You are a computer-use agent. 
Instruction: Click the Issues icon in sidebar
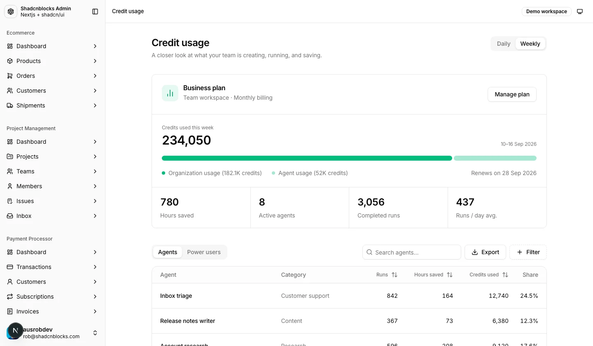[10, 201]
